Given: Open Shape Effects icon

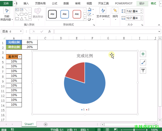Looking at the screenshot, I should 89,19.
